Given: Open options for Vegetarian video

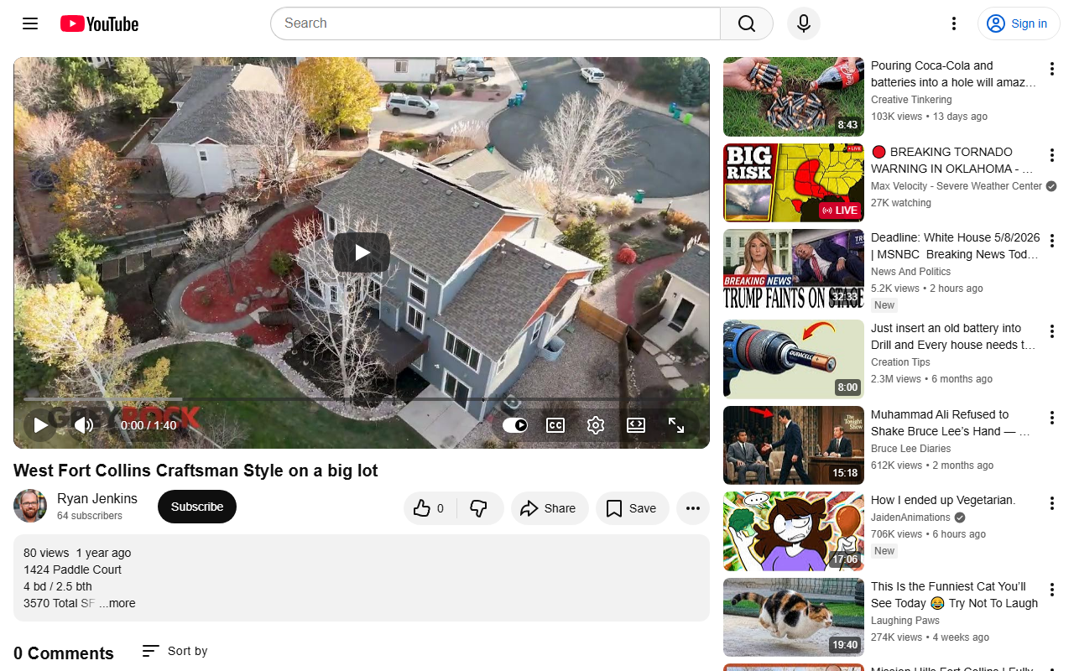Looking at the screenshot, I should 1051,503.
